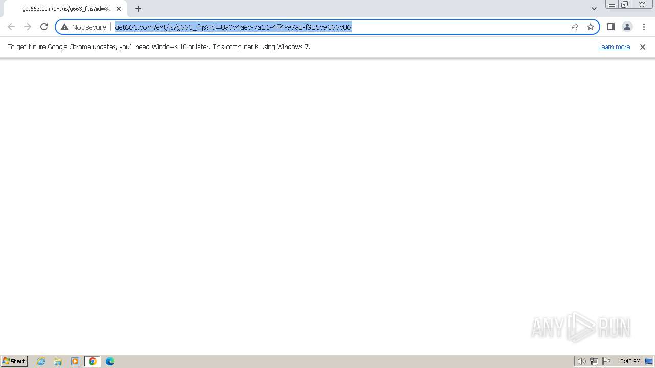The width and height of the screenshot is (655, 368).
Task: Dismiss the Chrome update notification bar
Action: pos(643,47)
